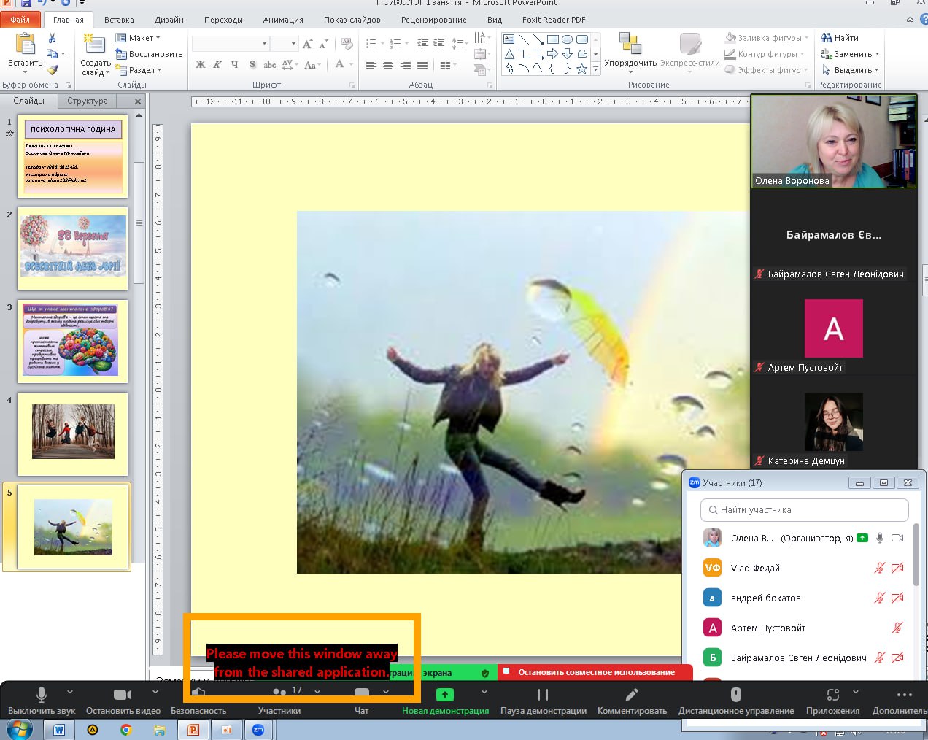Click the Bold formatting icon
The image size is (928, 740).
point(201,65)
